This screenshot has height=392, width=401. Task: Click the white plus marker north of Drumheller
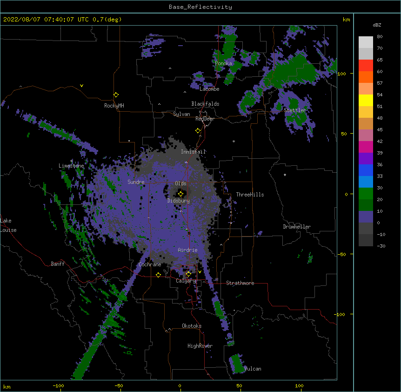(285, 175)
